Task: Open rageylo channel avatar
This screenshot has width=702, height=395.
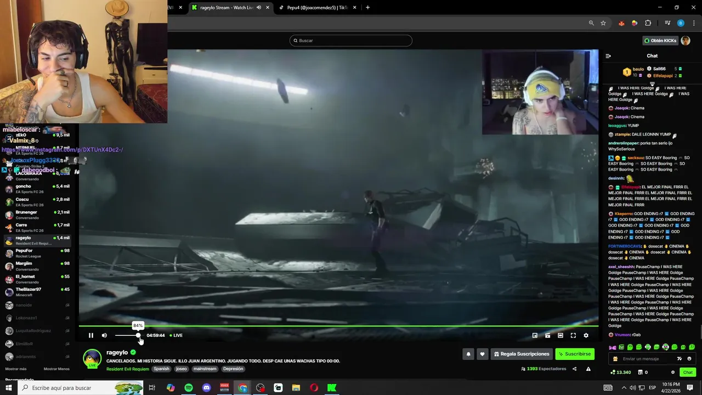Action: coord(92,358)
